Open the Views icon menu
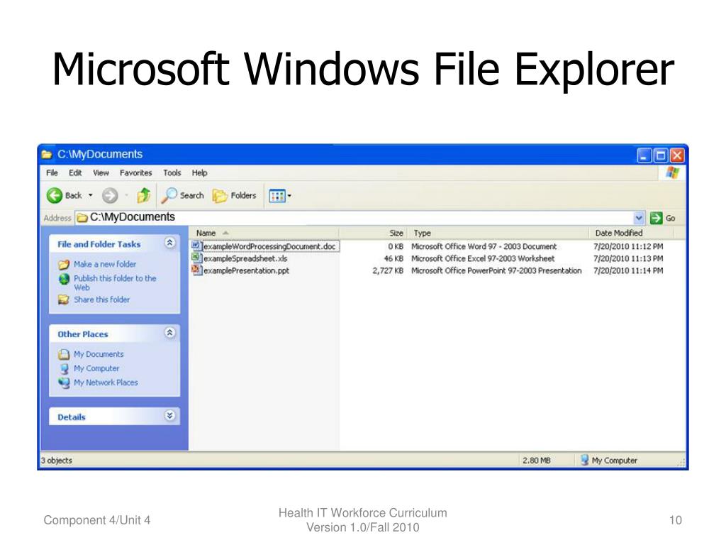Screen dimensions: 726x545 click(x=277, y=196)
